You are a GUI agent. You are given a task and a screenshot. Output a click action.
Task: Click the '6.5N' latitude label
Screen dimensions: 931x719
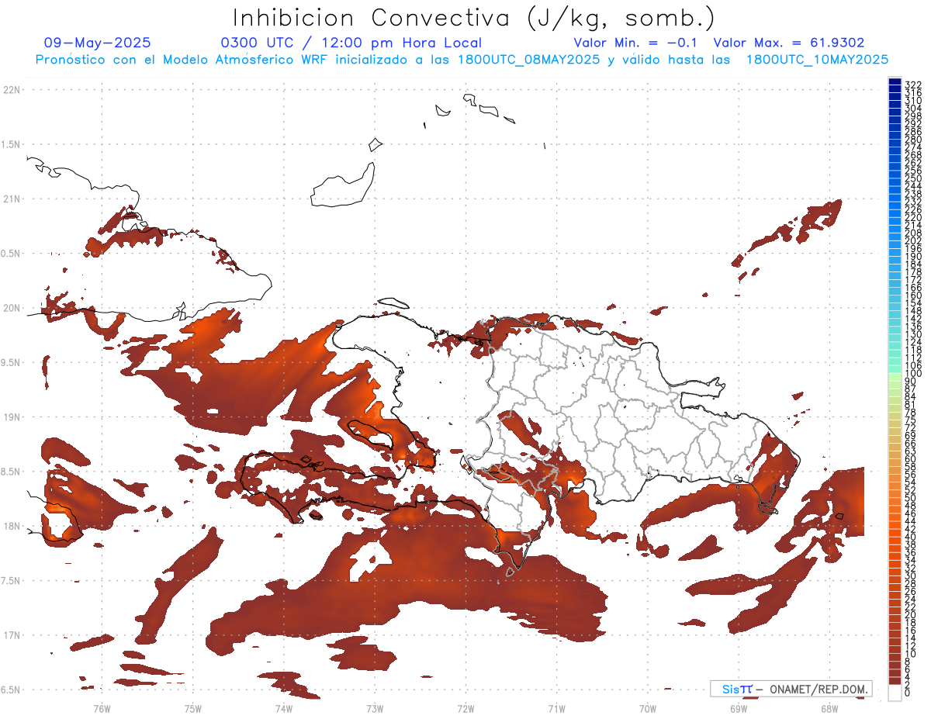(x=12, y=690)
